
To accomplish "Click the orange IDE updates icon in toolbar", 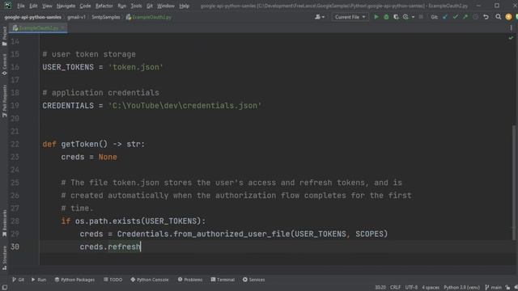I will click(508, 17).
